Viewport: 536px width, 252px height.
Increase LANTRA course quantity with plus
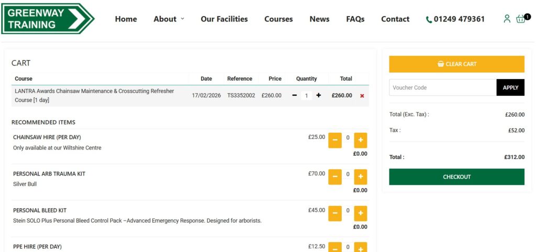(x=319, y=96)
